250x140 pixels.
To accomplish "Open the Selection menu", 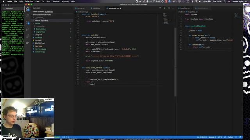I will pos(29,2).
